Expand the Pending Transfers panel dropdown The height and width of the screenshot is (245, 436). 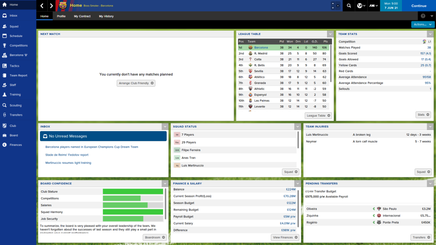430,183
